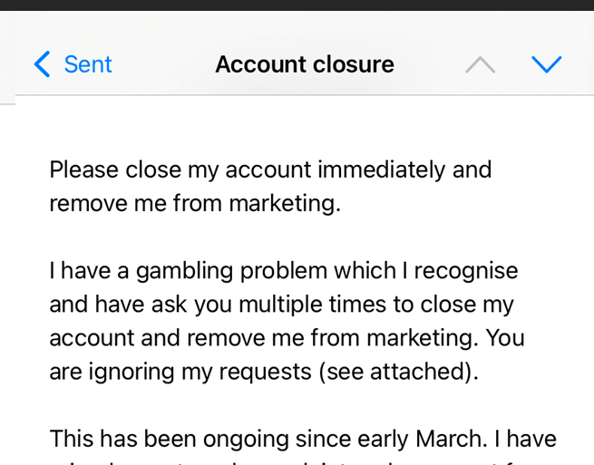594x465 pixels.
Task: Tap the back chevron icon
Action: tap(42, 64)
